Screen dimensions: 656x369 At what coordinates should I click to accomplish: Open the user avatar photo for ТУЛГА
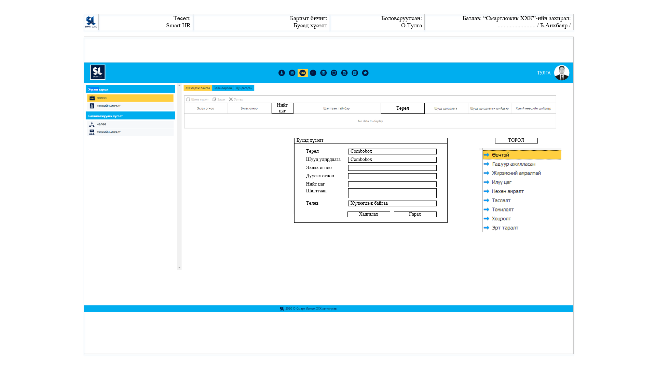tap(561, 73)
